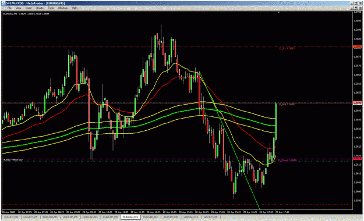Image resolution: width=364 pixels, height=221 pixels.
Task: Click the "28 Apr 17:45" time axis label
Action: [x=282, y=212]
